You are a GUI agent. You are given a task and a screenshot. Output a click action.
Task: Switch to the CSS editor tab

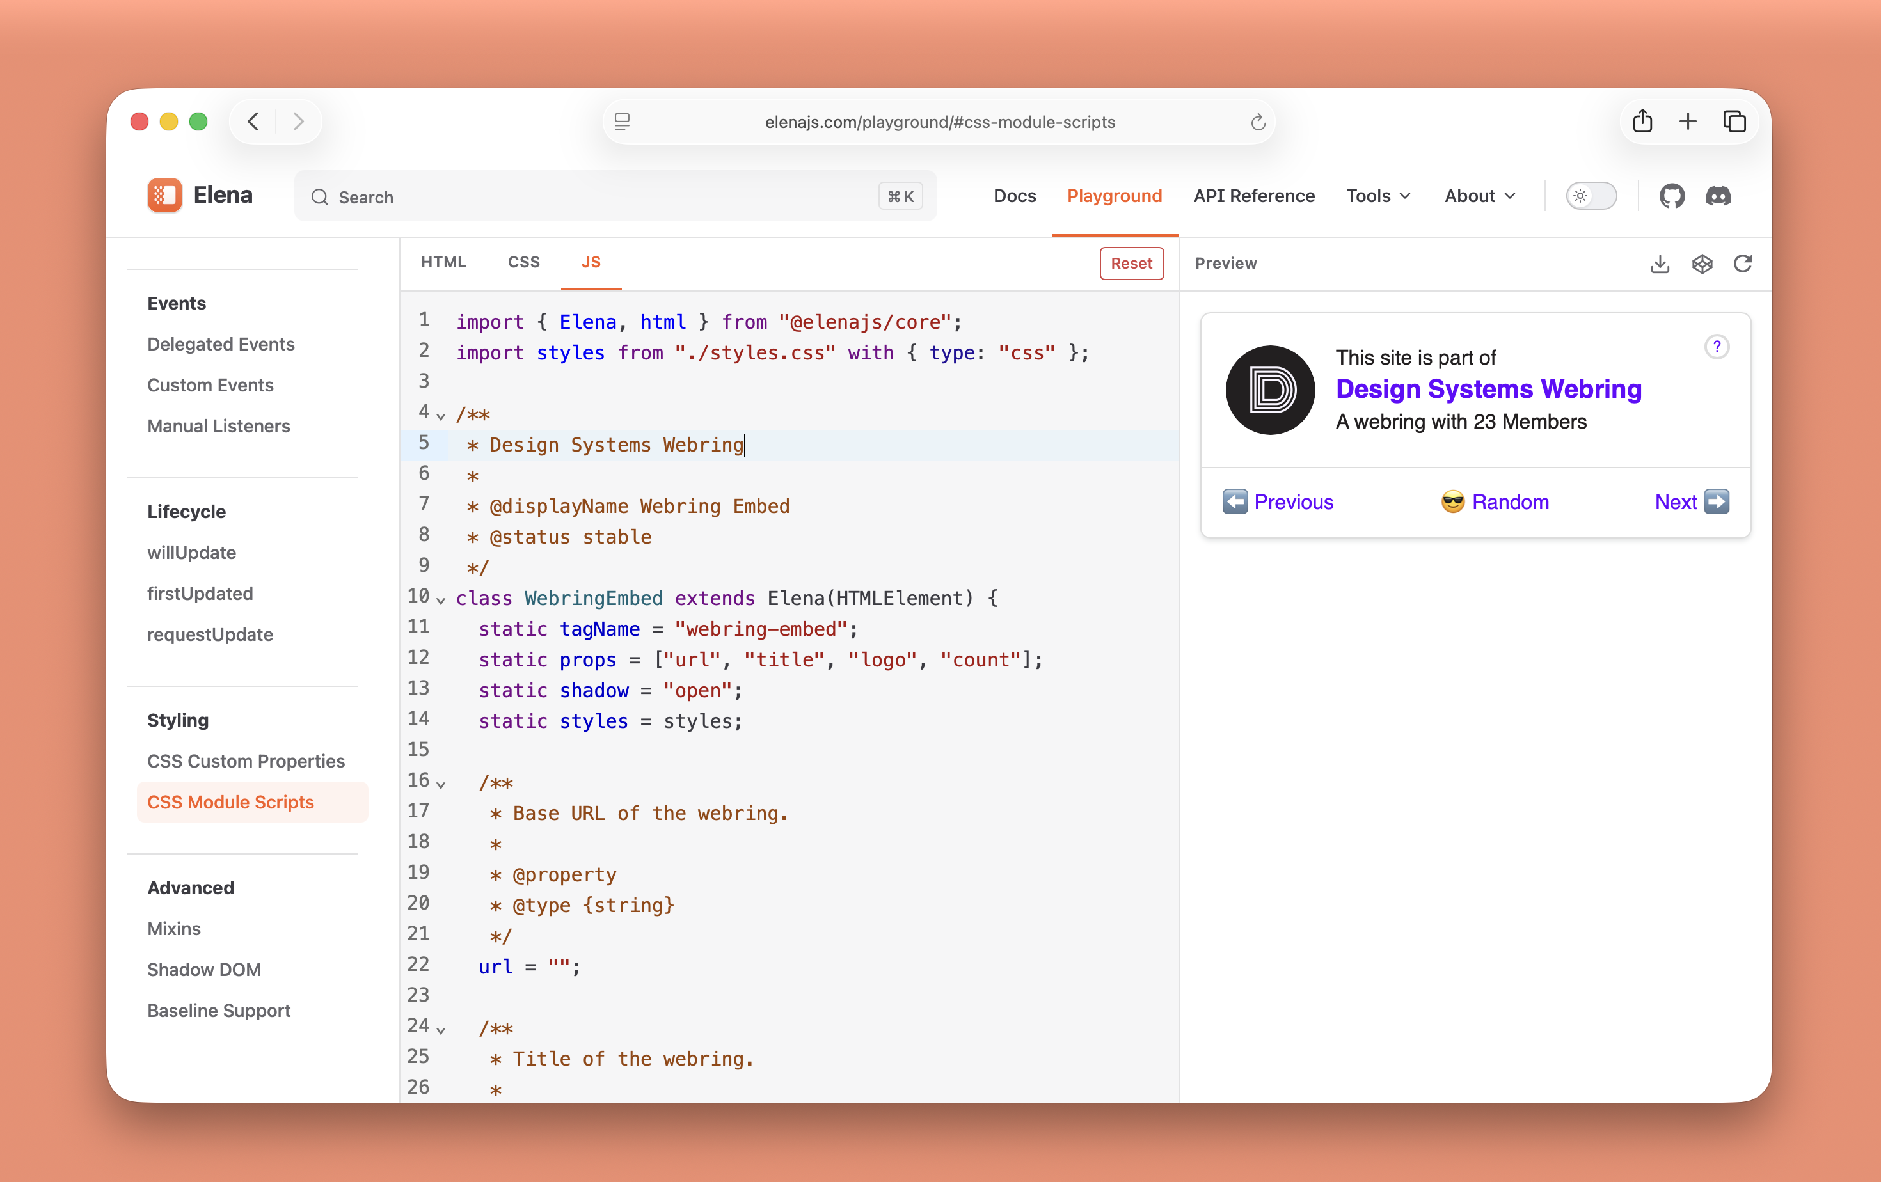[523, 262]
